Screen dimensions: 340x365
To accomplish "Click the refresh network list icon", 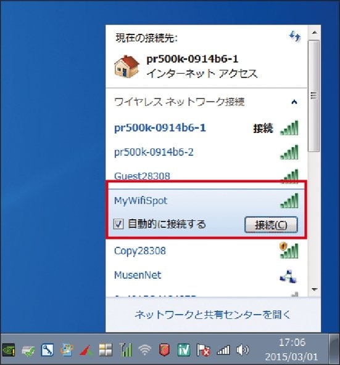I will point(295,36).
